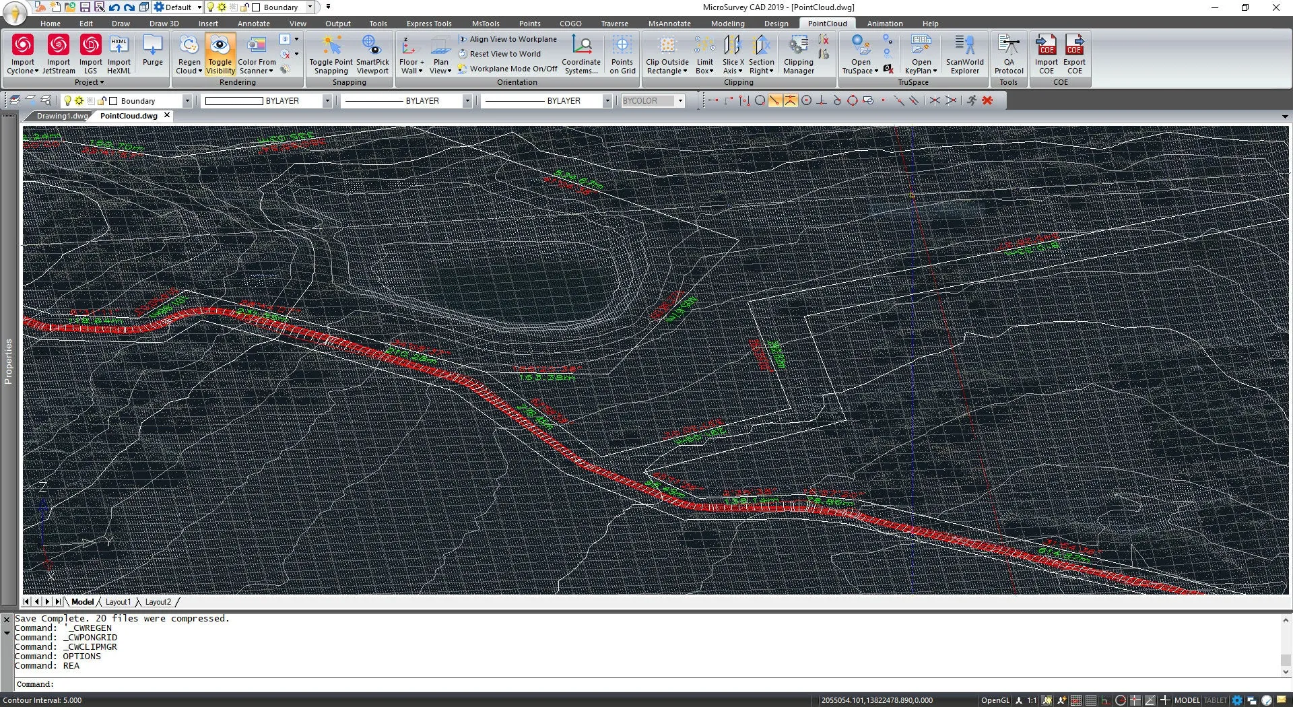Launch the ScanWorld Explorer

coord(964,54)
